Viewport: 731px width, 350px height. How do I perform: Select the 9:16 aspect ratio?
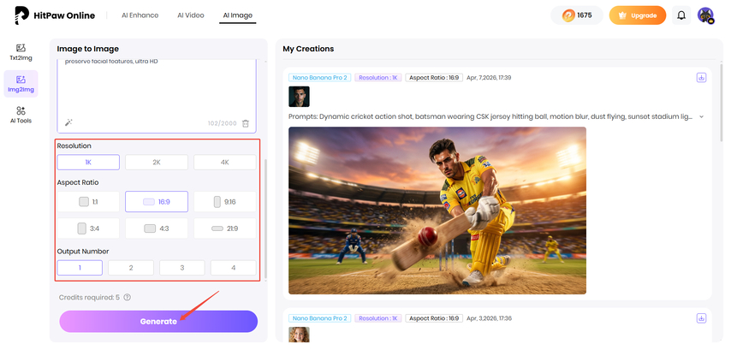(224, 202)
